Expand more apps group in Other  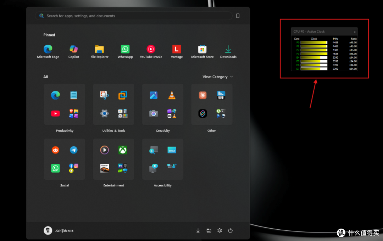221,113
